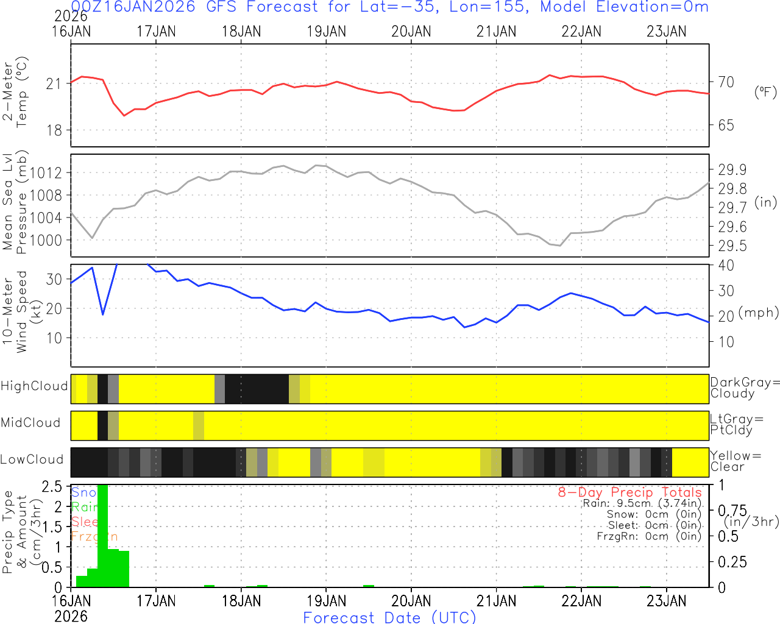This screenshot has height=624, width=780.
Task: Click the MidCloud row label
Action: click(x=30, y=423)
